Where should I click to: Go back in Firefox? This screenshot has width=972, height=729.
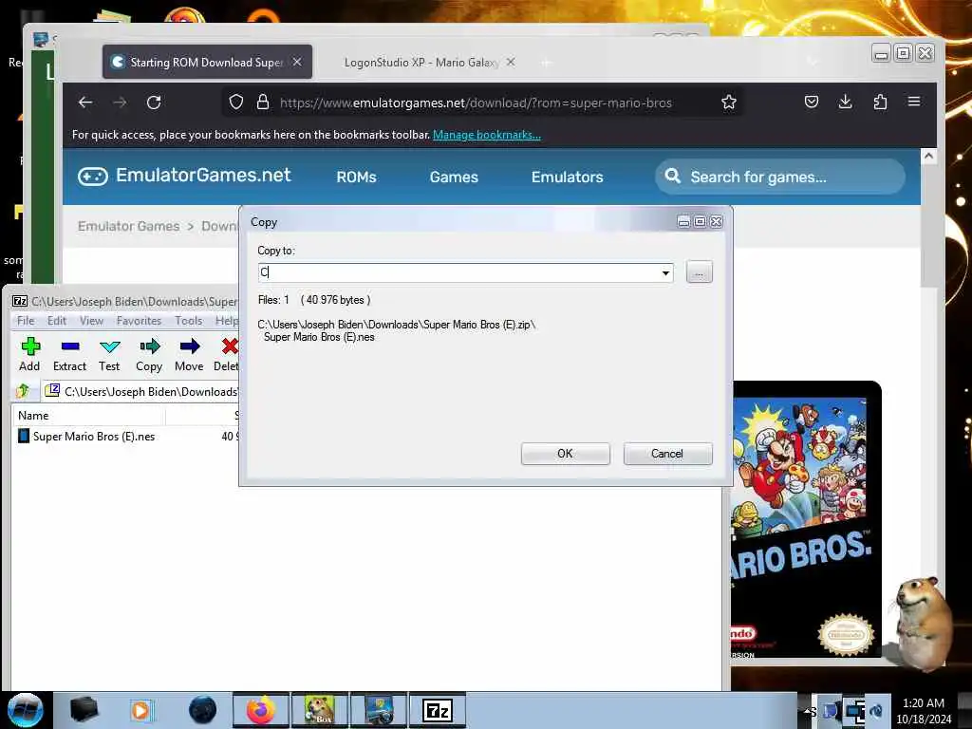tap(85, 103)
